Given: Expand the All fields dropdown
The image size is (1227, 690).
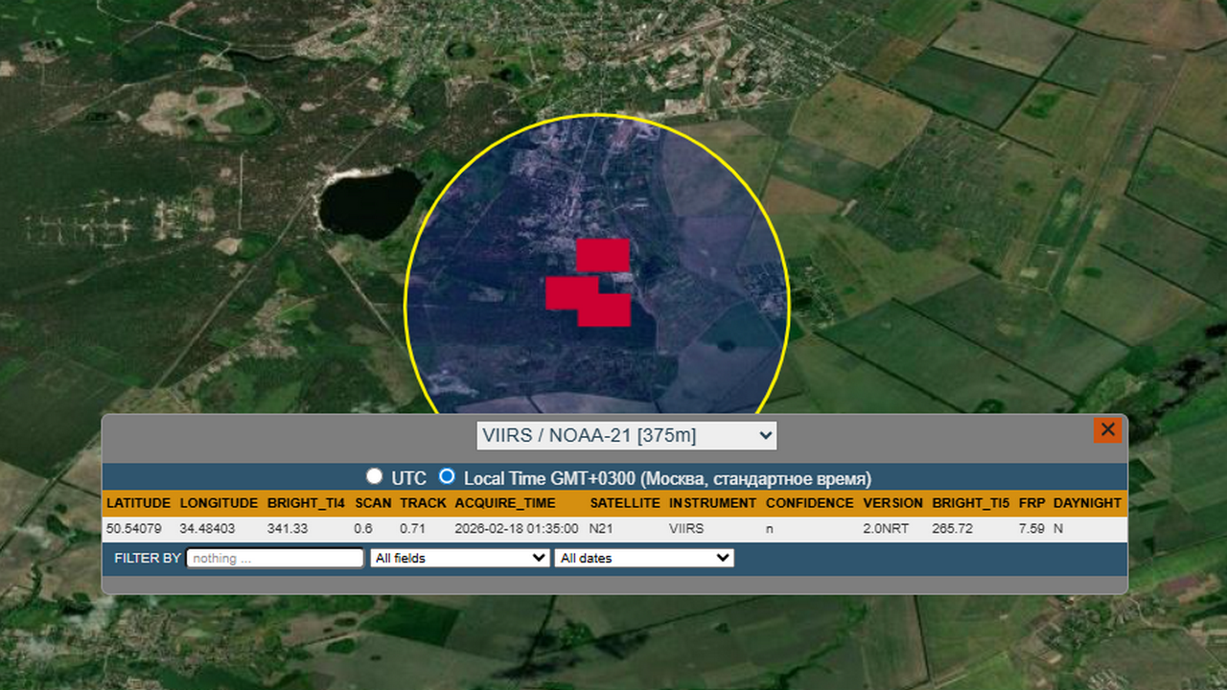Looking at the screenshot, I should 459,558.
